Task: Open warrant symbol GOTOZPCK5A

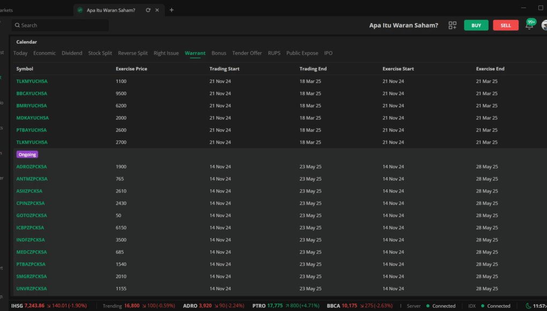Action: [x=32, y=216]
